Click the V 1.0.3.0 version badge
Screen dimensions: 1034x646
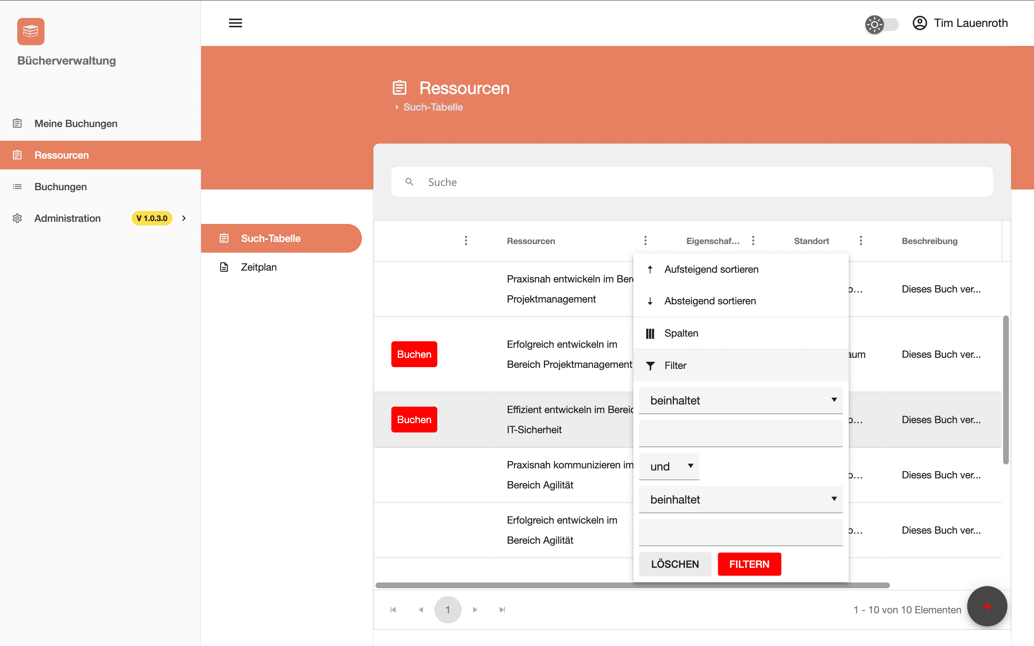pyautogui.click(x=152, y=218)
